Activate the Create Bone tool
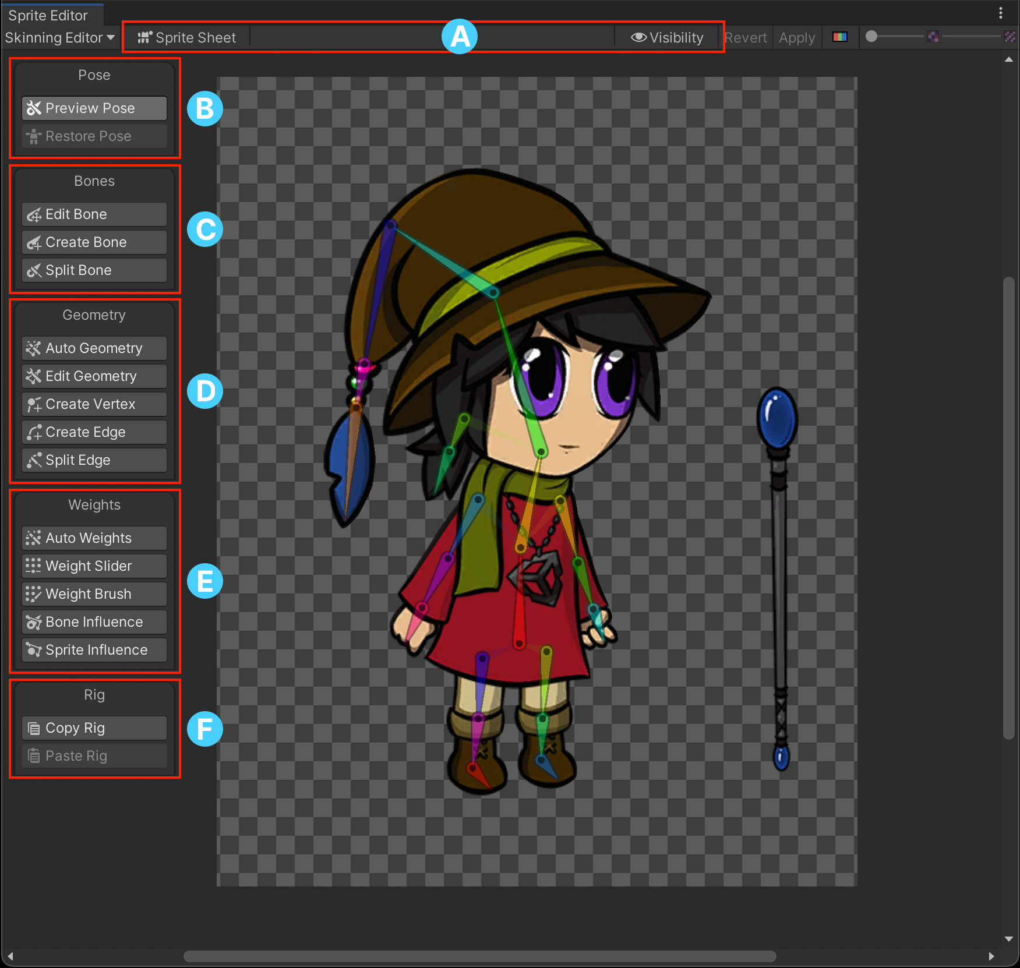The width and height of the screenshot is (1020, 968). click(94, 242)
